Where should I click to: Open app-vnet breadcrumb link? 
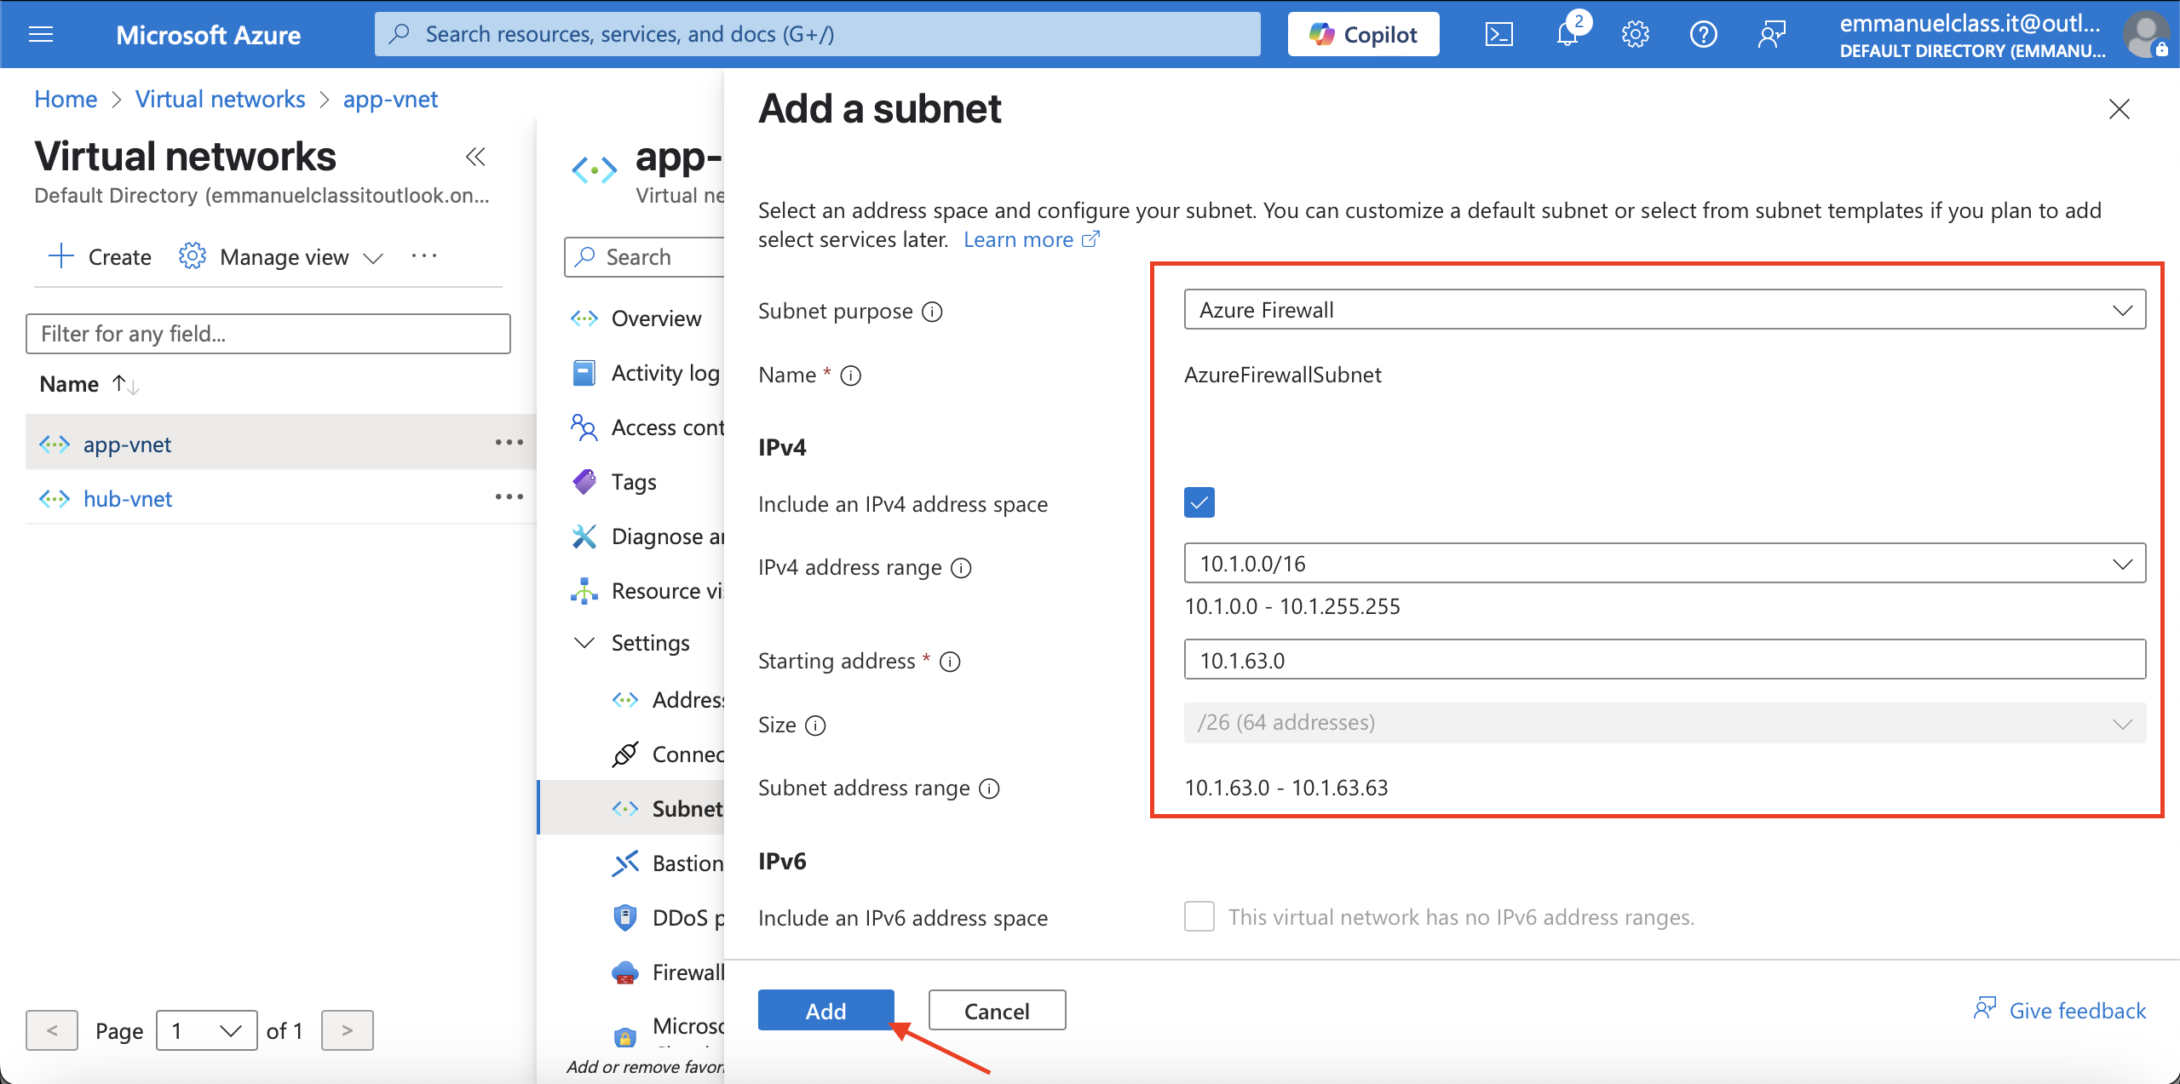tap(390, 99)
